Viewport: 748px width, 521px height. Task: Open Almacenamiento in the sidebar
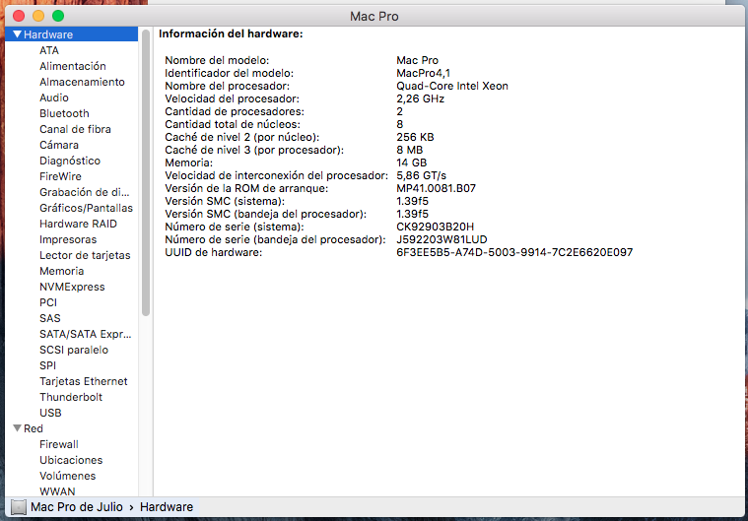pyautogui.click(x=82, y=82)
